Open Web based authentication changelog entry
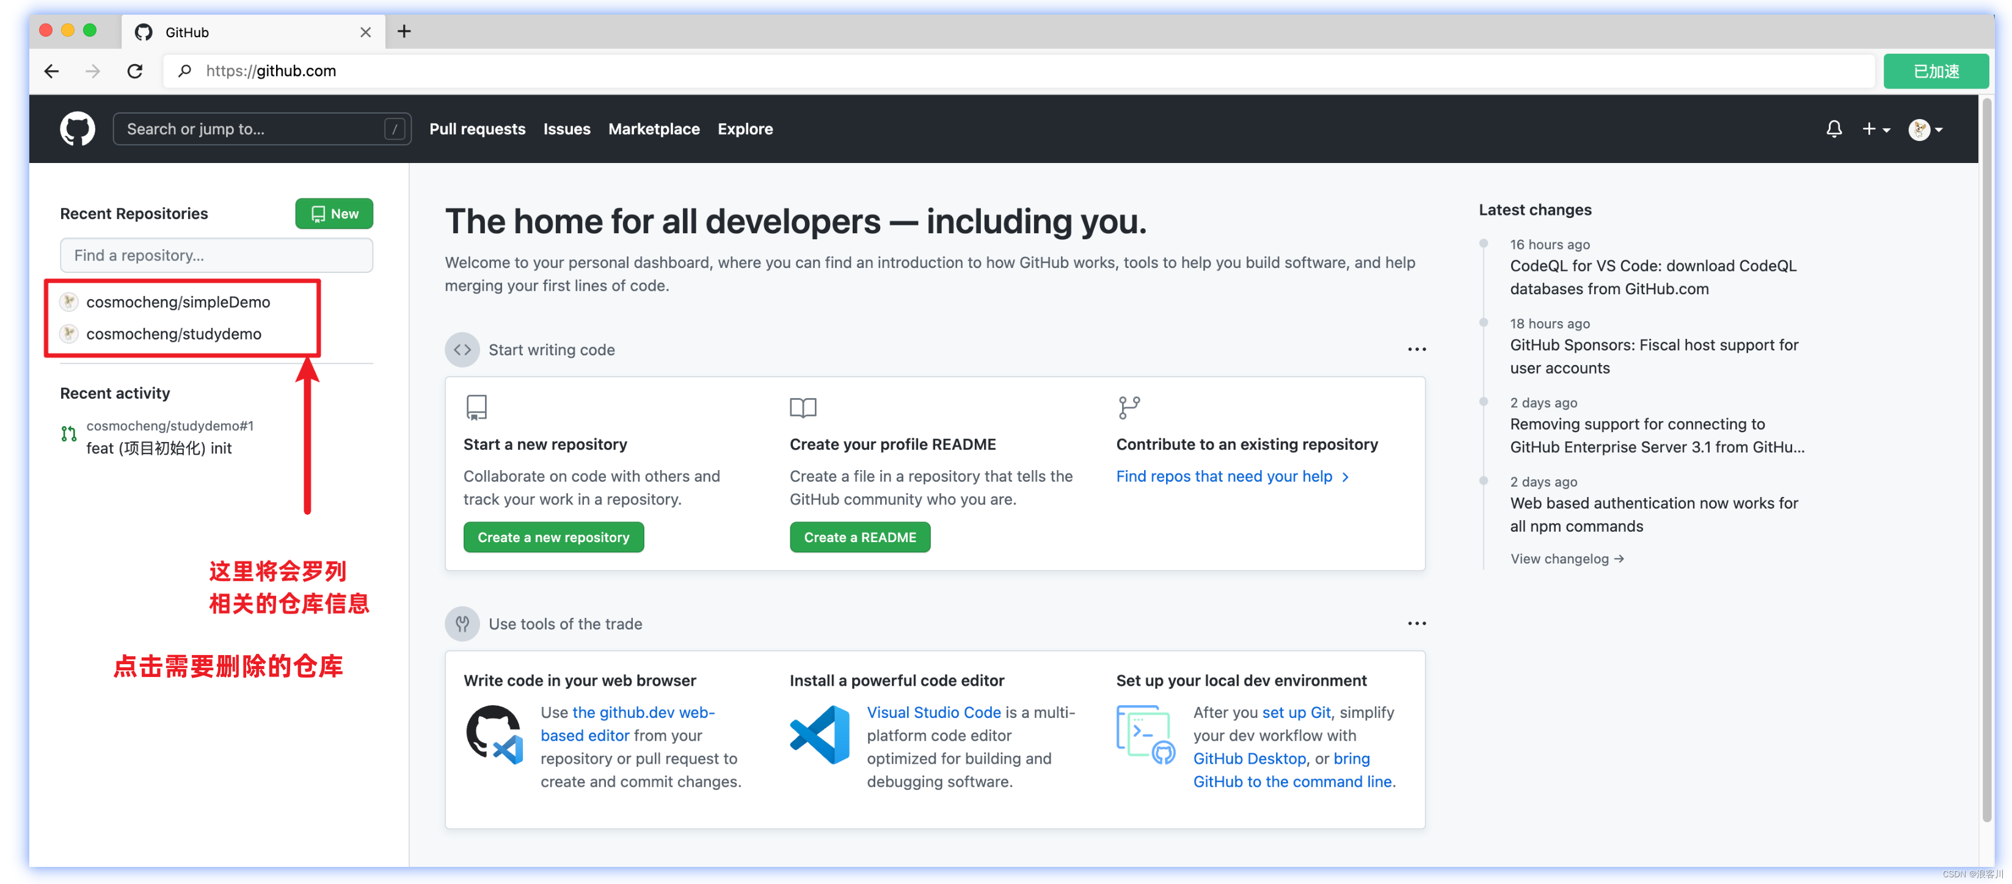Viewport: 2012px width, 884px height. pos(1653,515)
